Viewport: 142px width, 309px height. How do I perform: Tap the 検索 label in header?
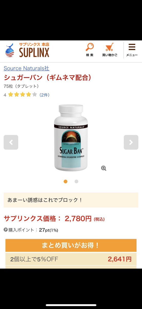click(90, 55)
